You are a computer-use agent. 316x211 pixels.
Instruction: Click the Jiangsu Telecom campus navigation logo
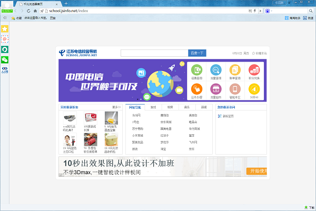click(x=78, y=53)
